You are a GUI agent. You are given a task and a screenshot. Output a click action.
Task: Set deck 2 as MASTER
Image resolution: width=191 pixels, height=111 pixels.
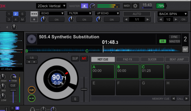tap(174, 41)
